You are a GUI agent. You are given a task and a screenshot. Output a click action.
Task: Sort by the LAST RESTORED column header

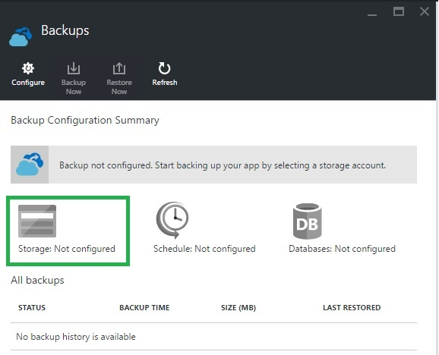tap(352, 307)
